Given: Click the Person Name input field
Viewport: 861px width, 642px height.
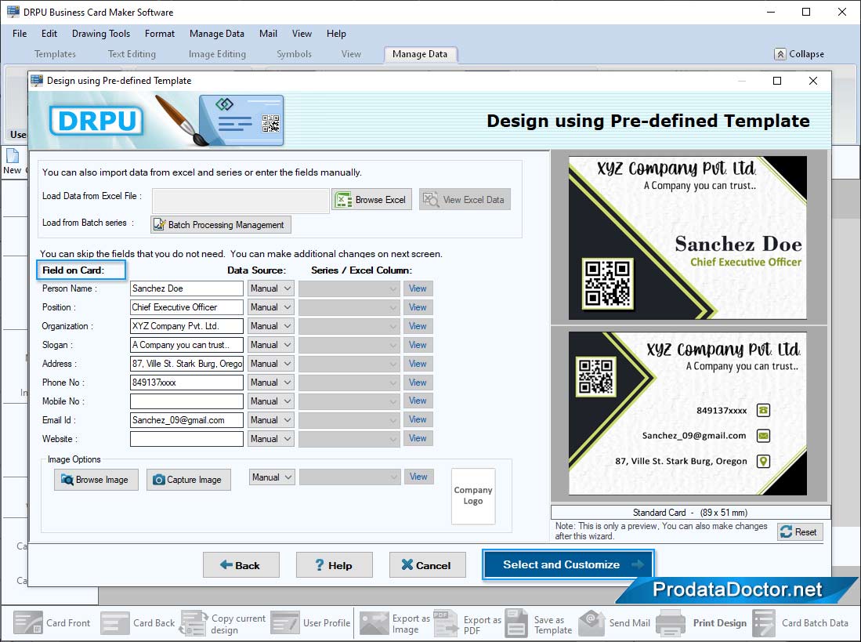Looking at the screenshot, I should tap(186, 288).
